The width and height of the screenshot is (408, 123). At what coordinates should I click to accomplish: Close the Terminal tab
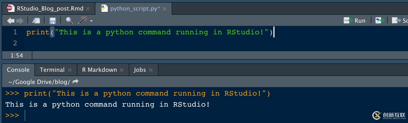click(x=70, y=70)
